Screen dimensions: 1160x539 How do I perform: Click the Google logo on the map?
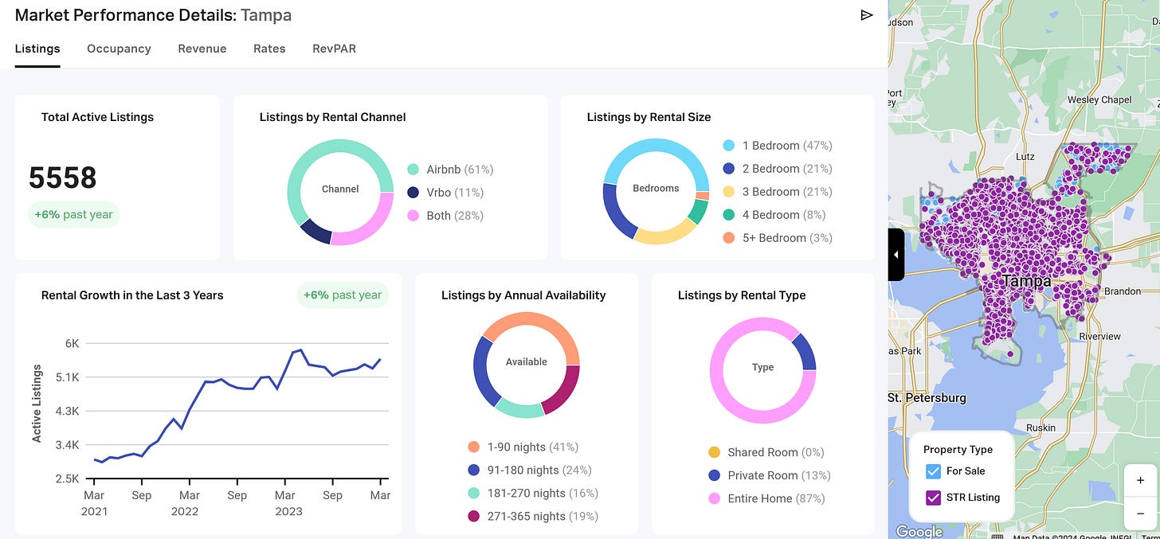coord(919,531)
